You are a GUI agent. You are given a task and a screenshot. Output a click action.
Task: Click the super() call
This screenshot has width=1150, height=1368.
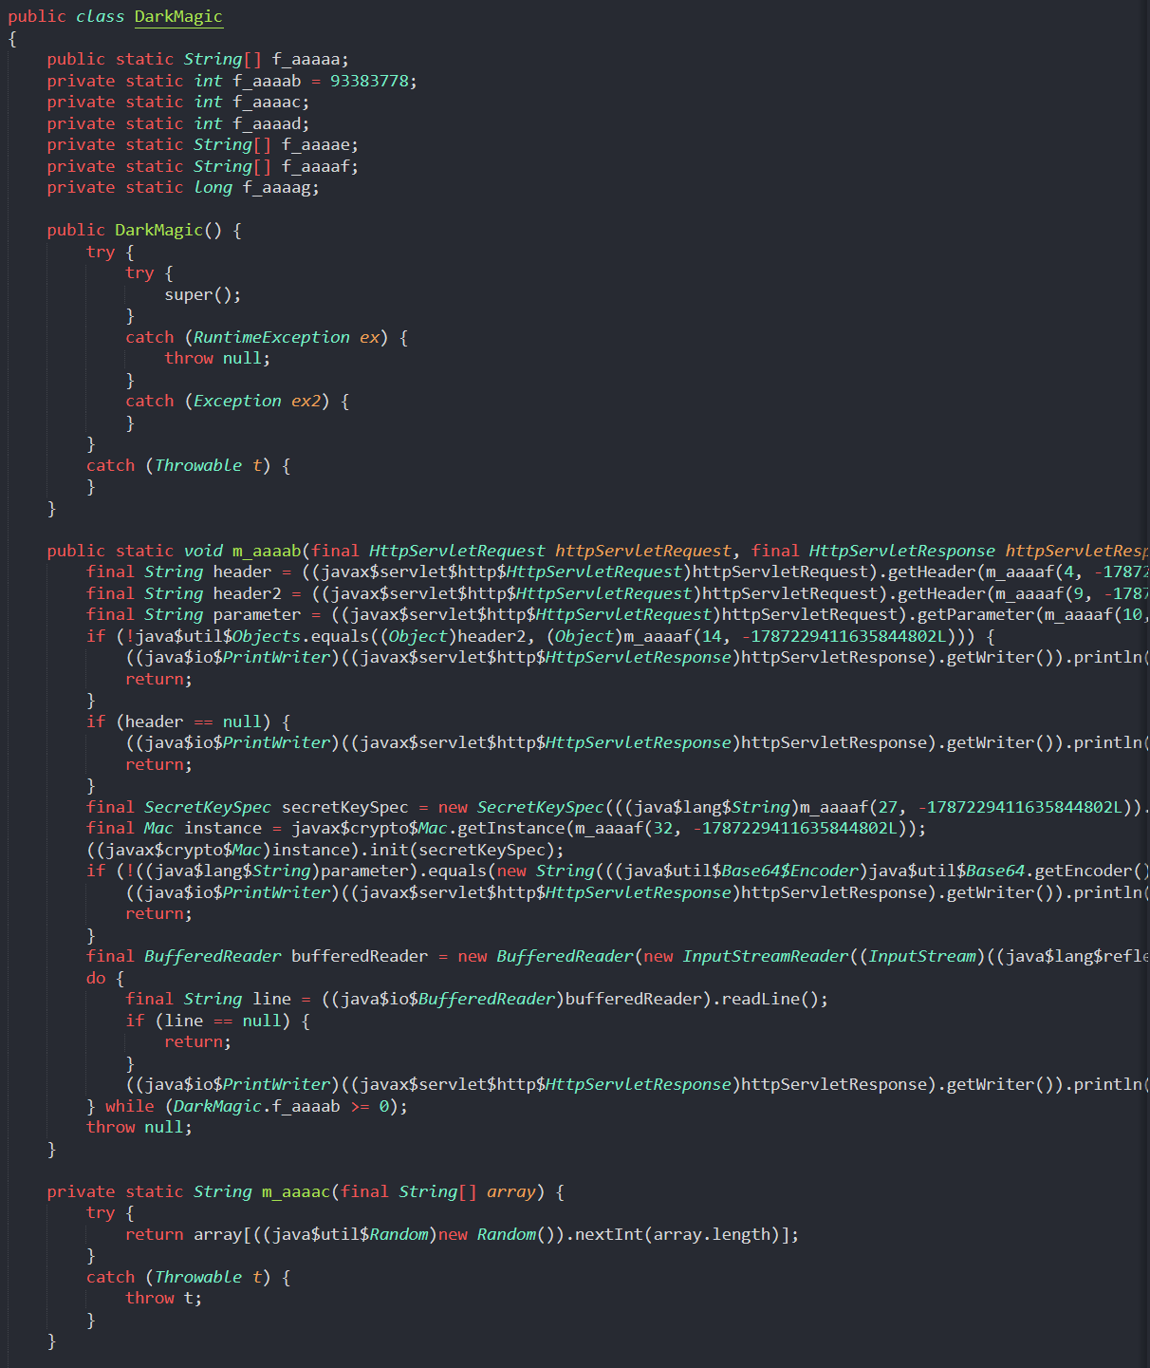click(x=202, y=294)
